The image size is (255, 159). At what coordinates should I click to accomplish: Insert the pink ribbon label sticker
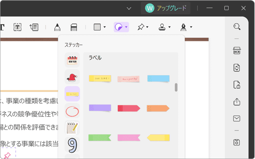click(x=129, y=138)
